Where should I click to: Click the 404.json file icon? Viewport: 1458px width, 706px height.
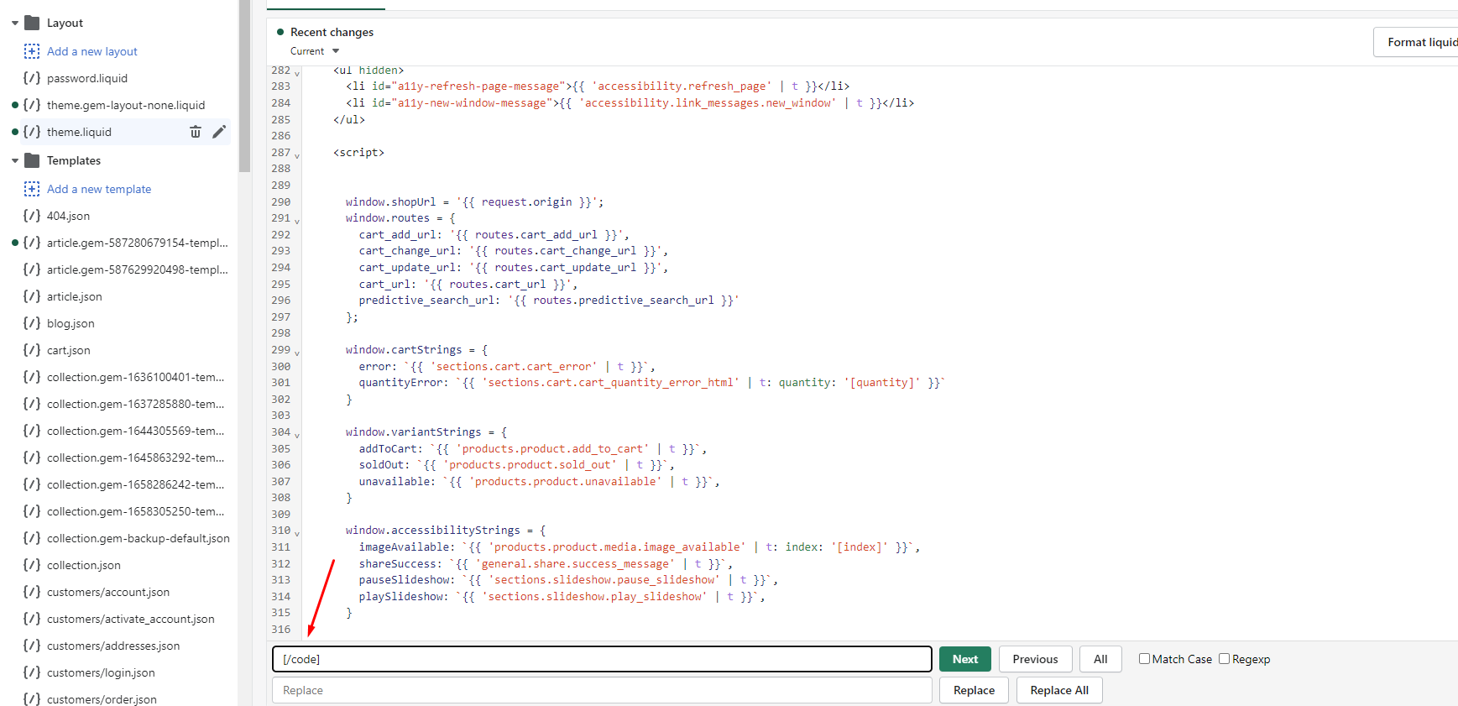click(x=32, y=216)
